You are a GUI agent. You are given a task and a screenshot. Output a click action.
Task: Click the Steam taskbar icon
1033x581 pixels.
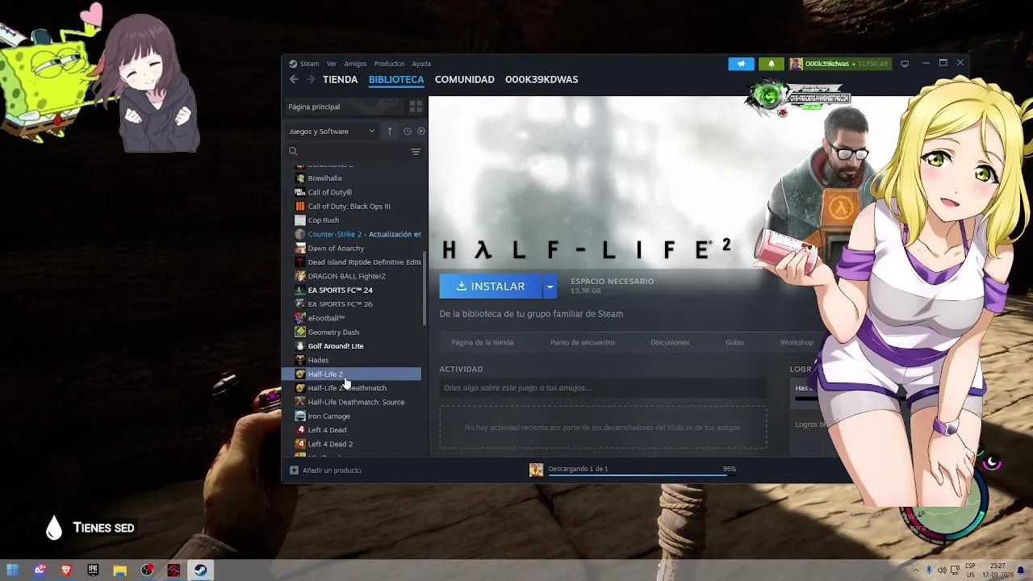point(200,571)
